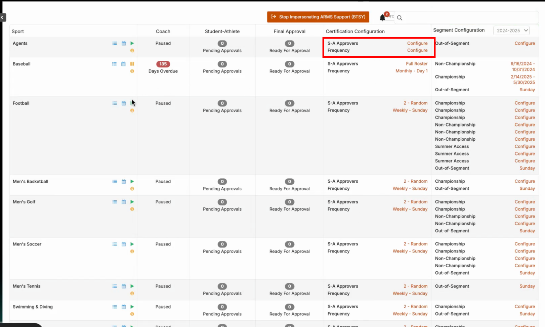The image size is (545, 327).
Task: Open the notifications bell
Action: [382, 18]
